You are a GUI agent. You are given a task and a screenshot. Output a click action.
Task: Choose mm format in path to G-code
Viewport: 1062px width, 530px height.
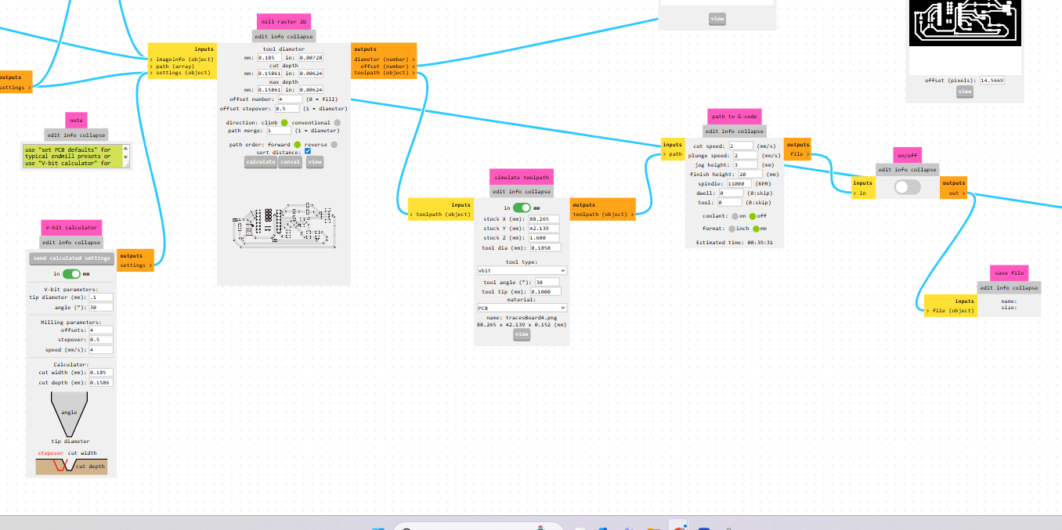coord(756,229)
